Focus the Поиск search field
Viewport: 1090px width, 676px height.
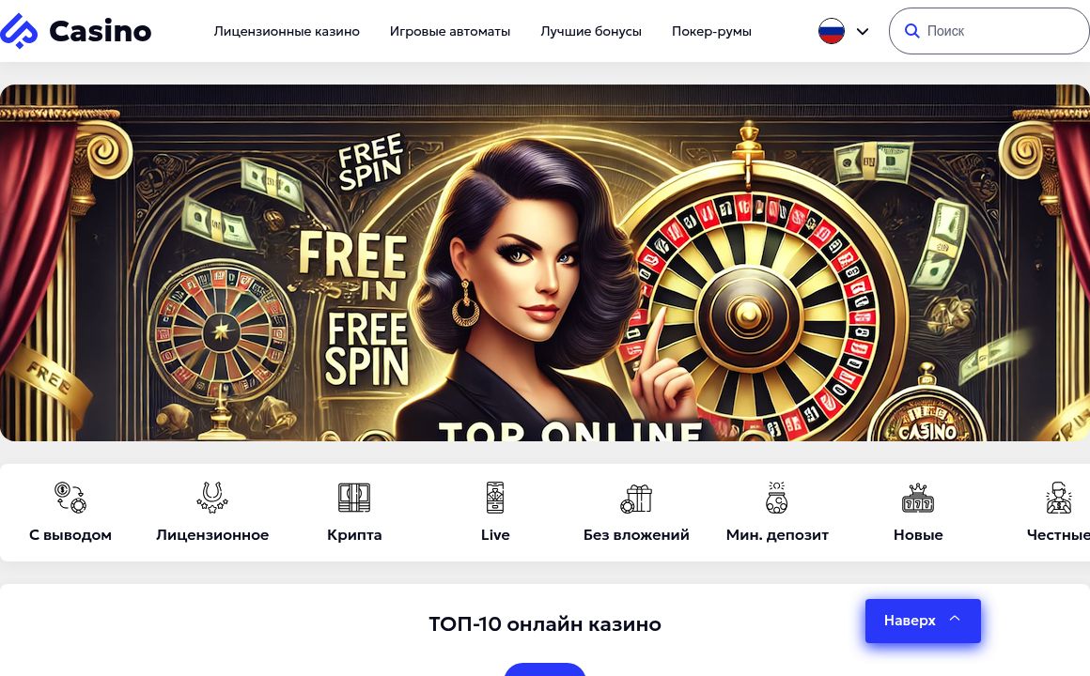point(989,31)
